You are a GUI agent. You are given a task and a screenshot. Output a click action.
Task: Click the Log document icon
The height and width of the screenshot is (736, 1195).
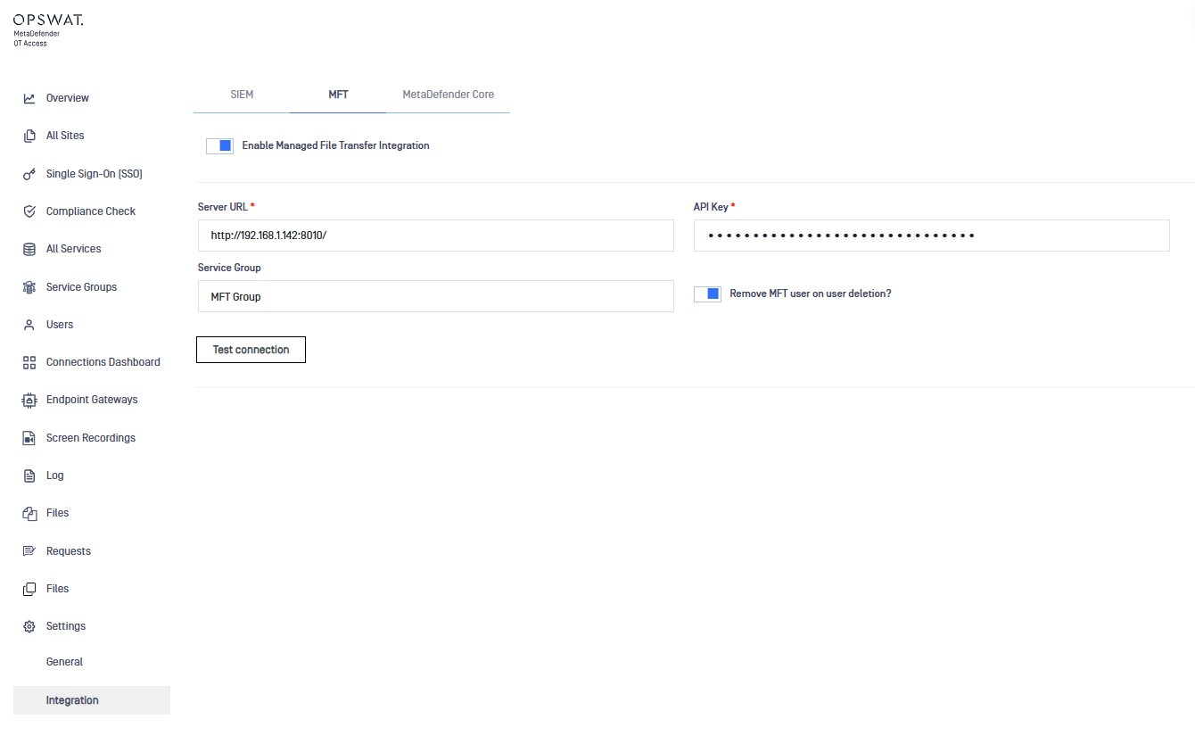(29, 476)
